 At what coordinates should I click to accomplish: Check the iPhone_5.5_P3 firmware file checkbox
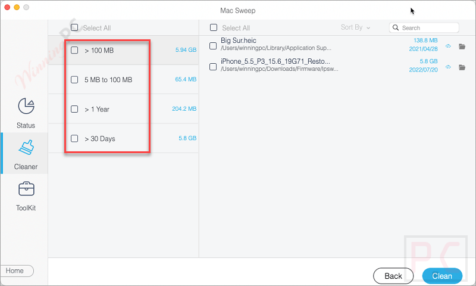click(x=213, y=67)
